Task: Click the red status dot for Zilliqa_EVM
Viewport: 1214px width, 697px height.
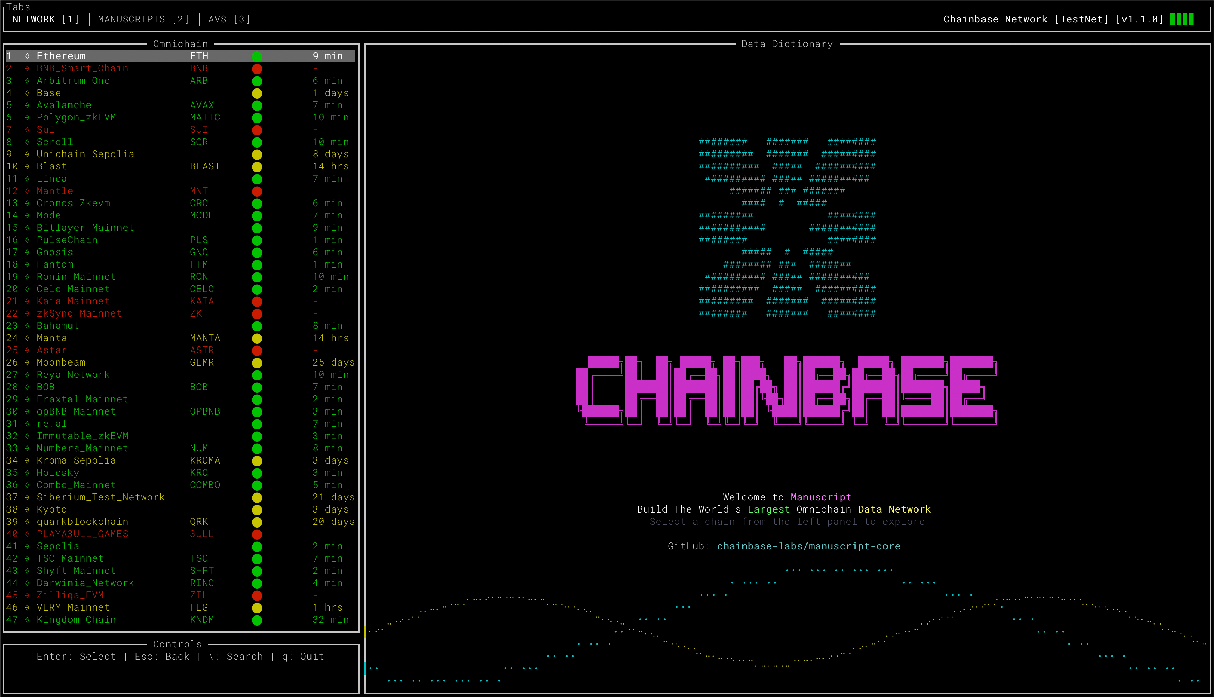Action: tap(257, 596)
